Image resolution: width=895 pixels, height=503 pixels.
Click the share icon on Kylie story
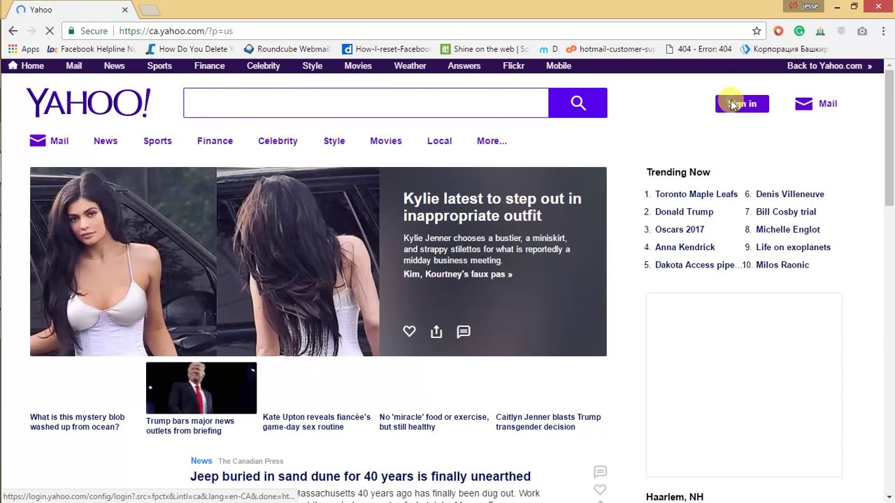(x=436, y=331)
